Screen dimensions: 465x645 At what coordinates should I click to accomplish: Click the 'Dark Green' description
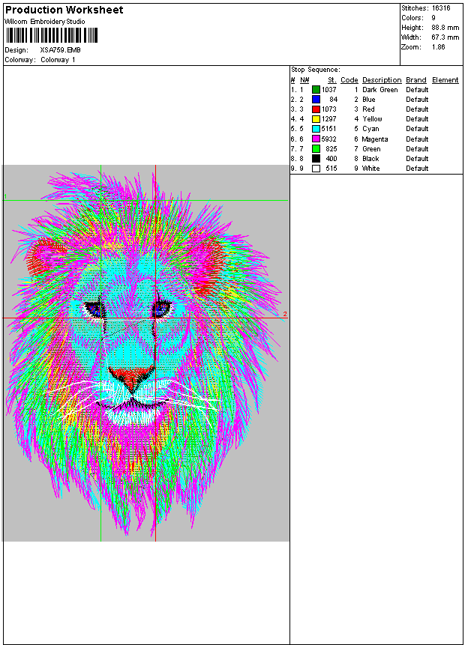(x=379, y=90)
